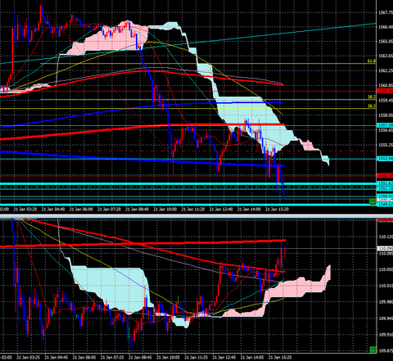Image resolution: width=393 pixels, height=361 pixels.
Task: Click the red 1552 price tag on the upper price axis
Action: [385, 175]
